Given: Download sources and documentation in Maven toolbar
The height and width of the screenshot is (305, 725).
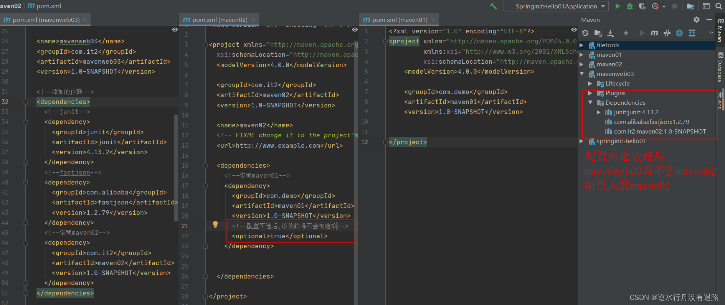Looking at the screenshot, I should pyautogui.click(x=611, y=33).
